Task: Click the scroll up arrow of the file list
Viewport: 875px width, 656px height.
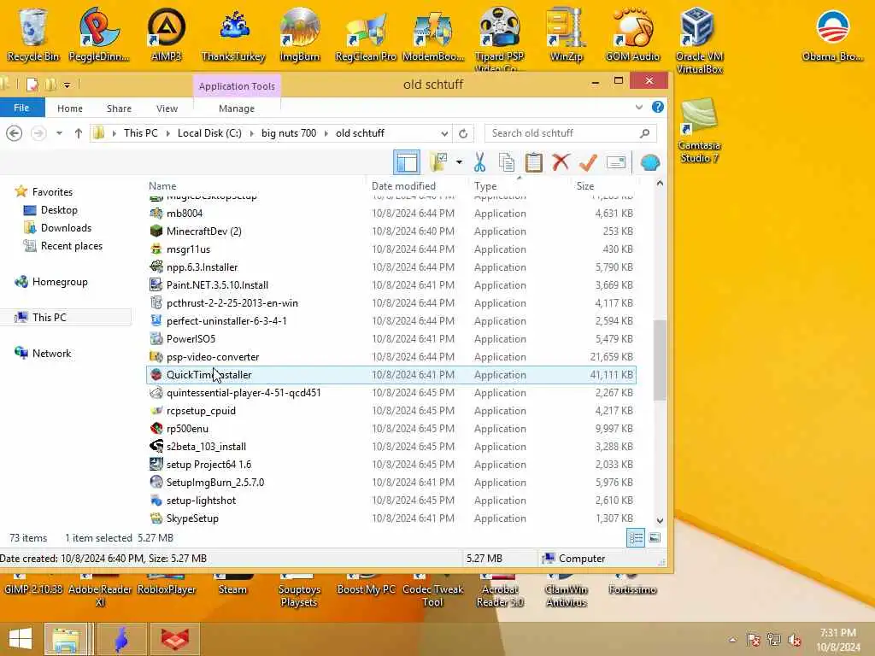Action: (x=660, y=183)
